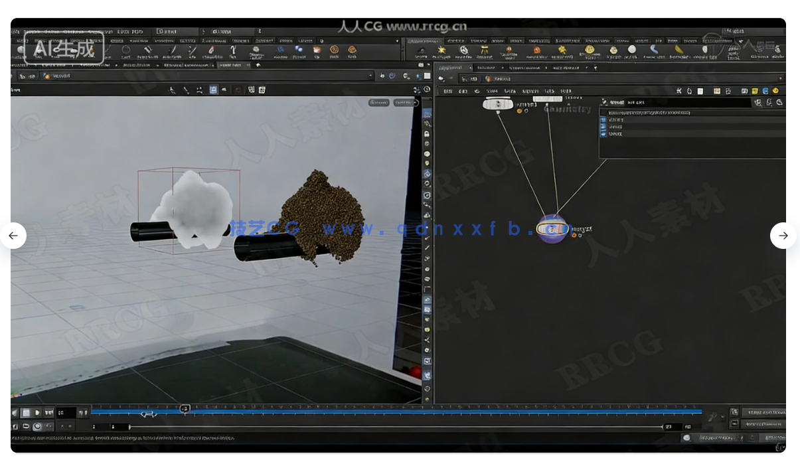The height and width of the screenshot is (458, 800).
Task: Click the red capsule shelf tool icon
Action: [211, 50]
